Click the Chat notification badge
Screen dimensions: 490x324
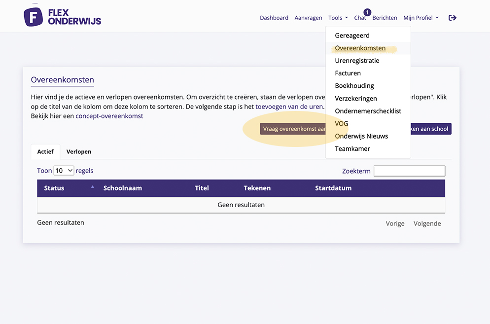367,12
